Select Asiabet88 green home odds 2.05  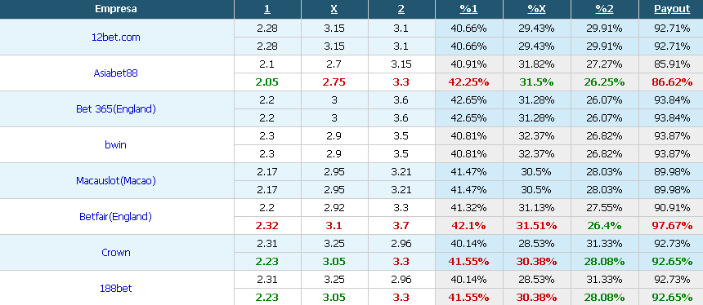[267, 82]
